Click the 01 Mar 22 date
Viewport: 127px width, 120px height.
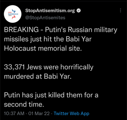click(x=39, y=114)
